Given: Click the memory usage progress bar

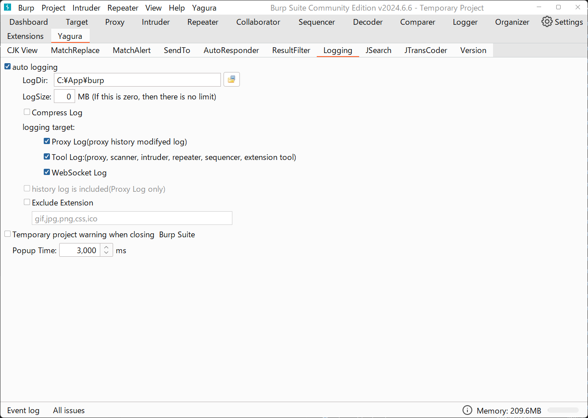Looking at the screenshot, I should point(563,410).
